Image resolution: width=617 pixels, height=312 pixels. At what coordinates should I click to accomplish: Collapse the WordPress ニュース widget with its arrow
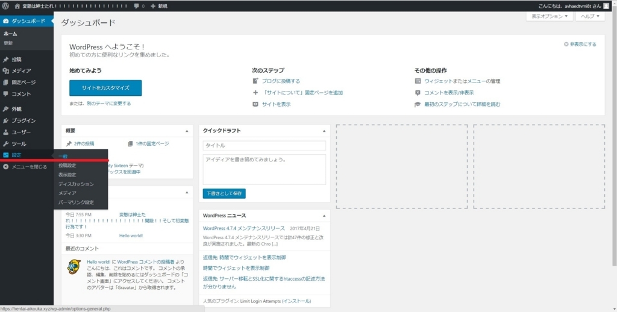point(324,216)
